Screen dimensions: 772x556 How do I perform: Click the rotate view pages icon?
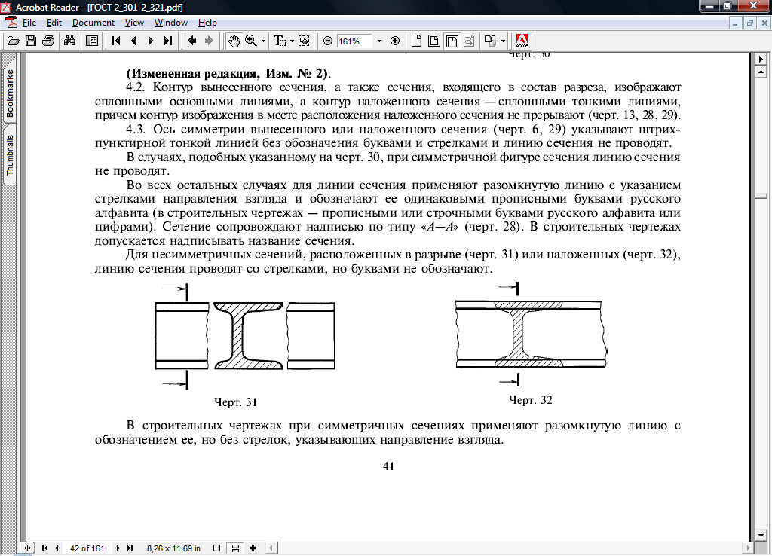point(490,41)
